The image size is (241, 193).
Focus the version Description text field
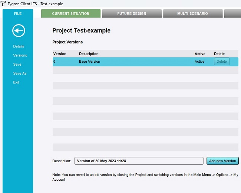click(139, 161)
